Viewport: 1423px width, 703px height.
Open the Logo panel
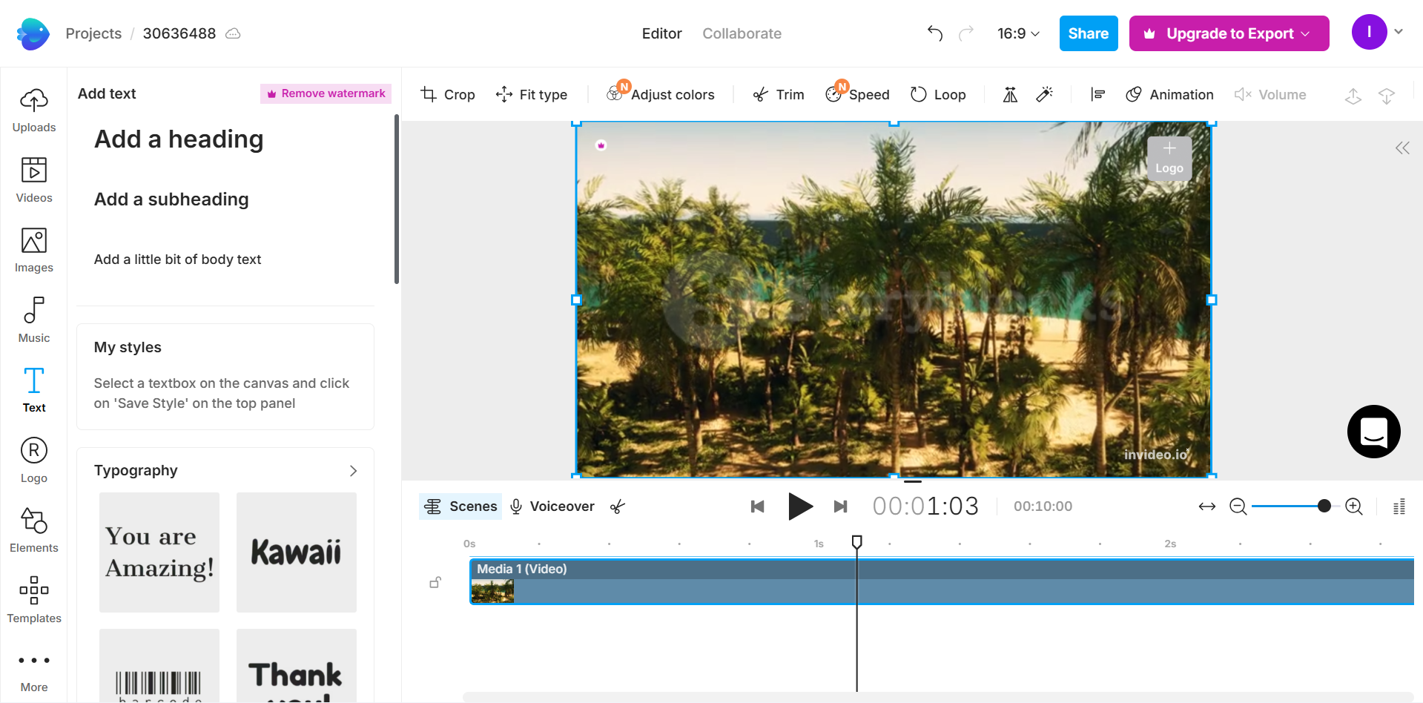tap(34, 461)
